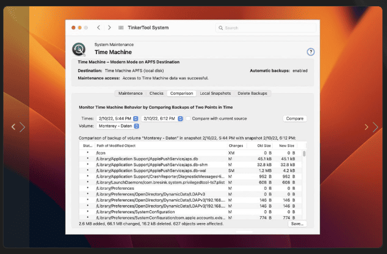Click the Automatic backups enabled status
Viewport: 387px width, 254px height.
point(278,71)
